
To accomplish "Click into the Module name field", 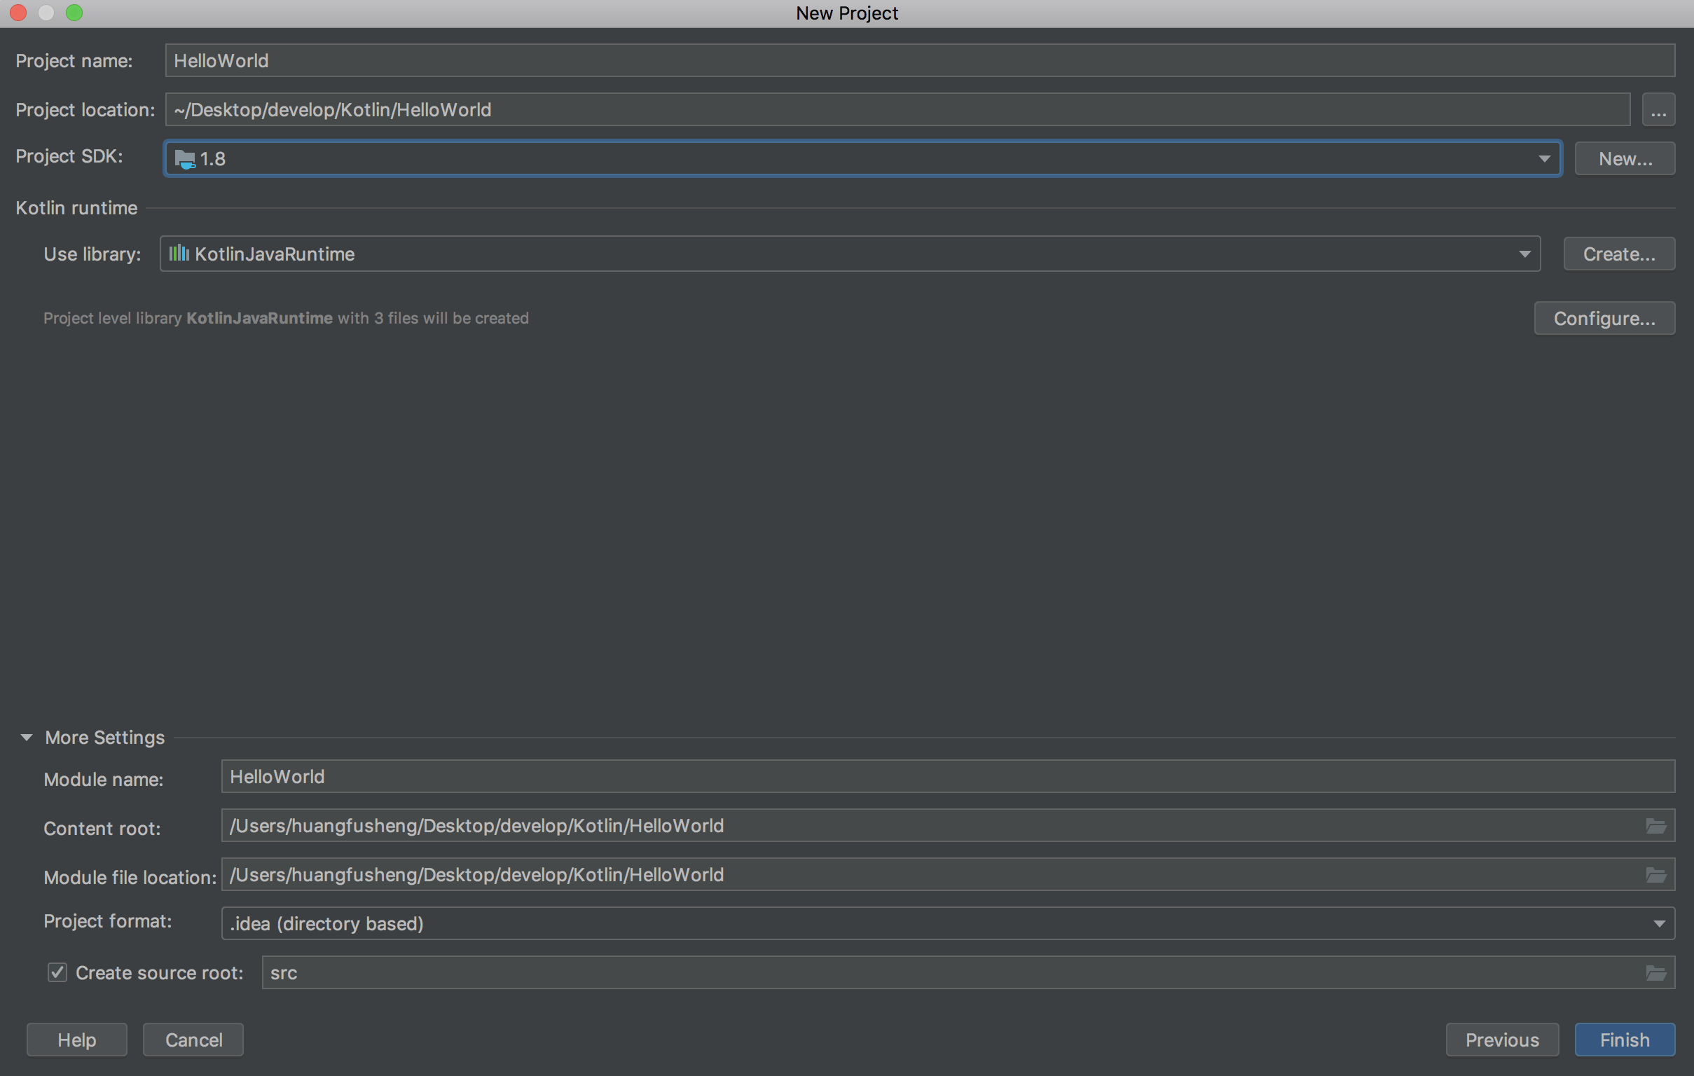I will click(x=947, y=776).
